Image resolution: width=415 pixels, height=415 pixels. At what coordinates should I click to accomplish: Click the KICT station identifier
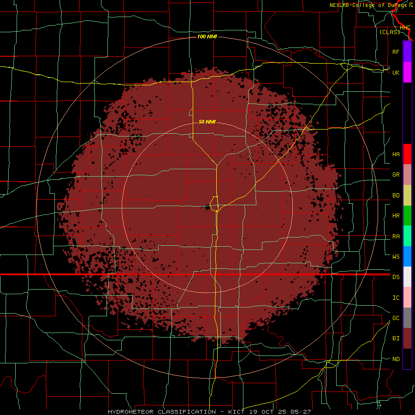click(x=237, y=412)
